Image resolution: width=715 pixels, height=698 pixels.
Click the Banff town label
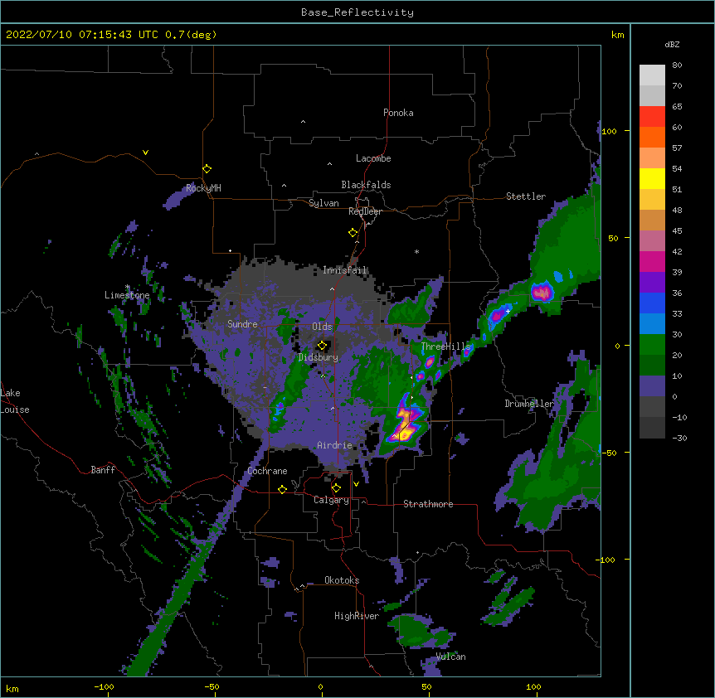pyautogui.click(x=103, y=470)
